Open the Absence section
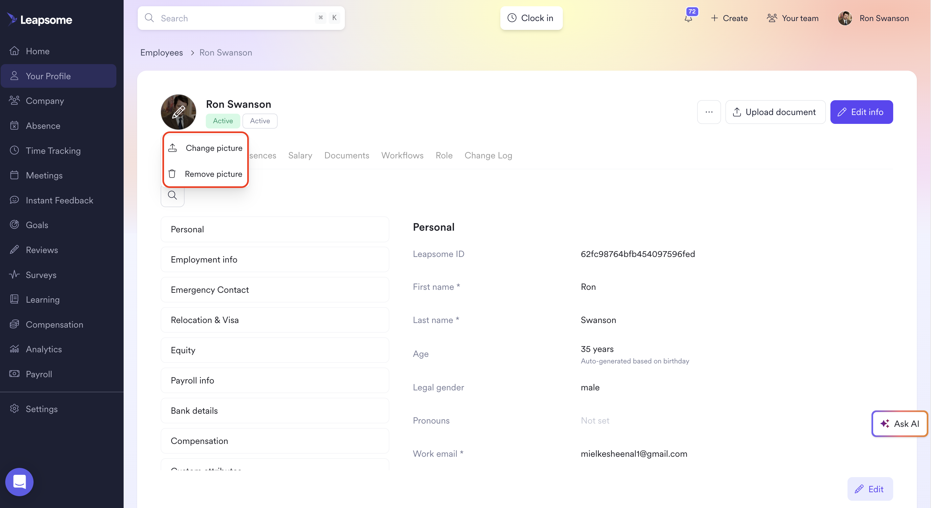Screen dimensions: 931x508 click(59, 126)
